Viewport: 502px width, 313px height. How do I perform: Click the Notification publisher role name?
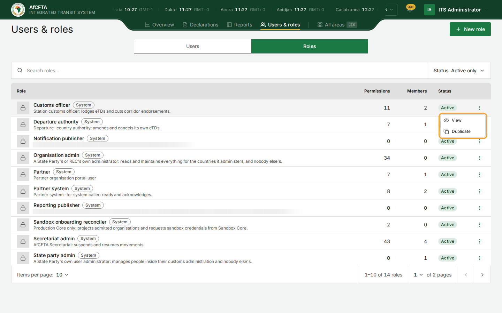point(59,138)
